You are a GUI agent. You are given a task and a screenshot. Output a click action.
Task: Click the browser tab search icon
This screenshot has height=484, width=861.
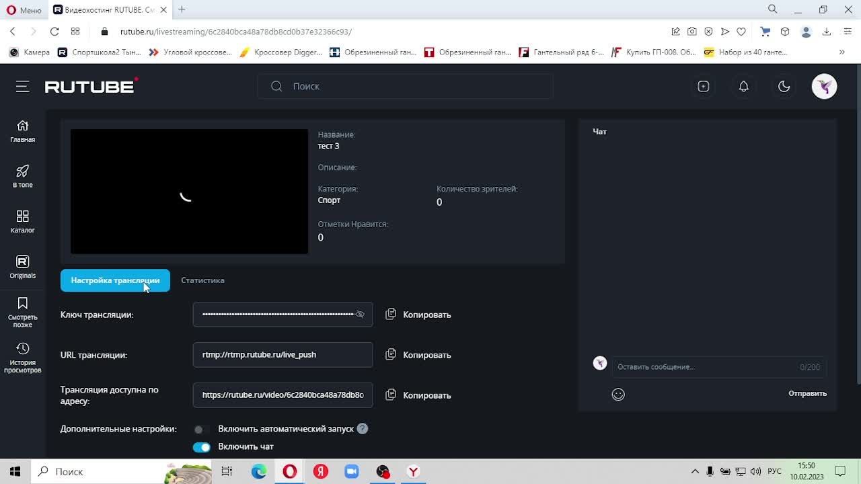pyautogui.click(x=772, y=9)
